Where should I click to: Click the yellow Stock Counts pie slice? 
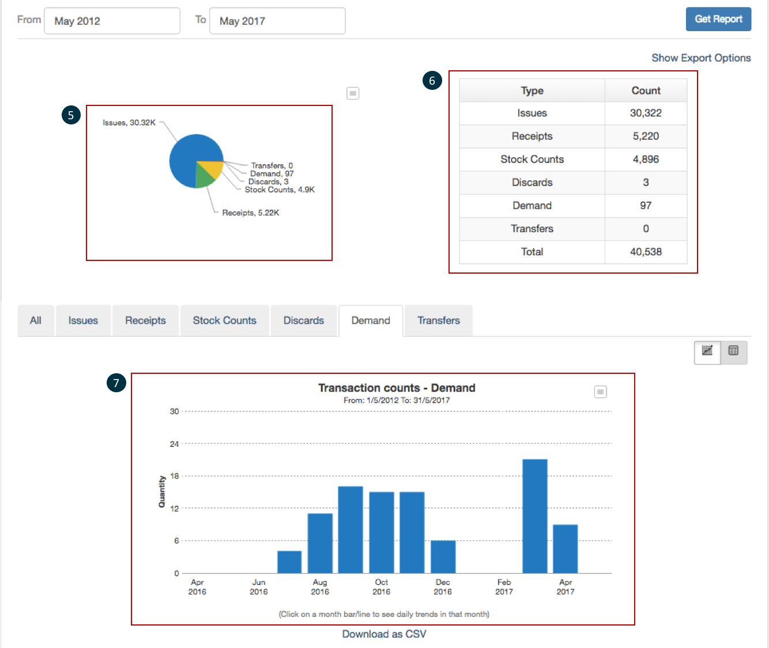213,168
